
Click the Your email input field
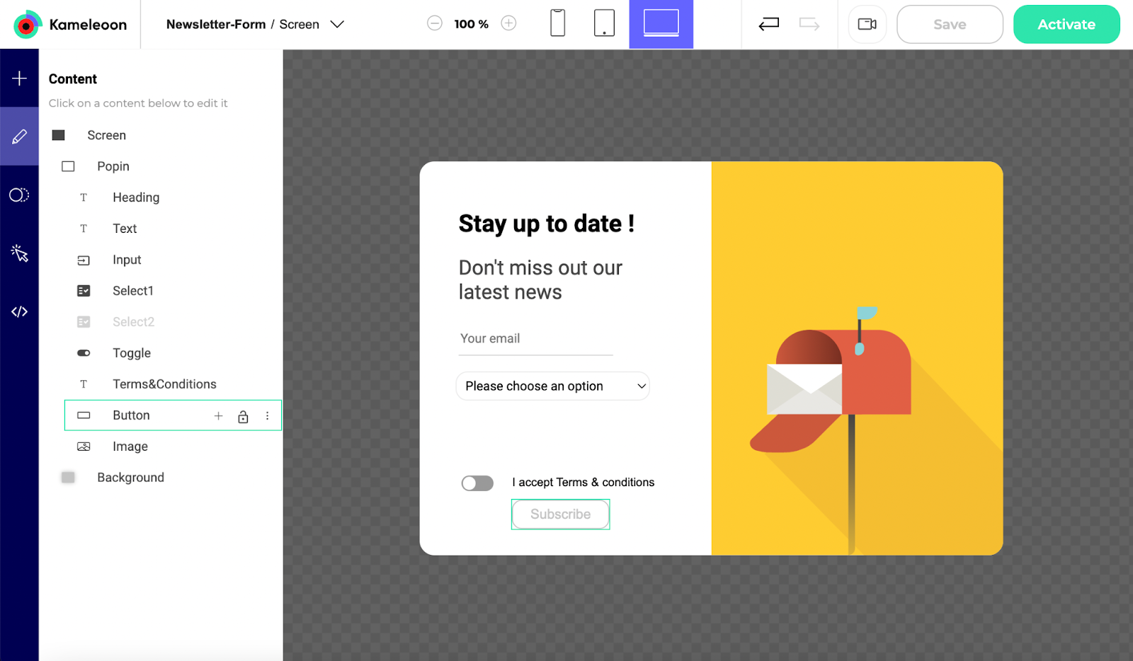[x=535, y=339]
